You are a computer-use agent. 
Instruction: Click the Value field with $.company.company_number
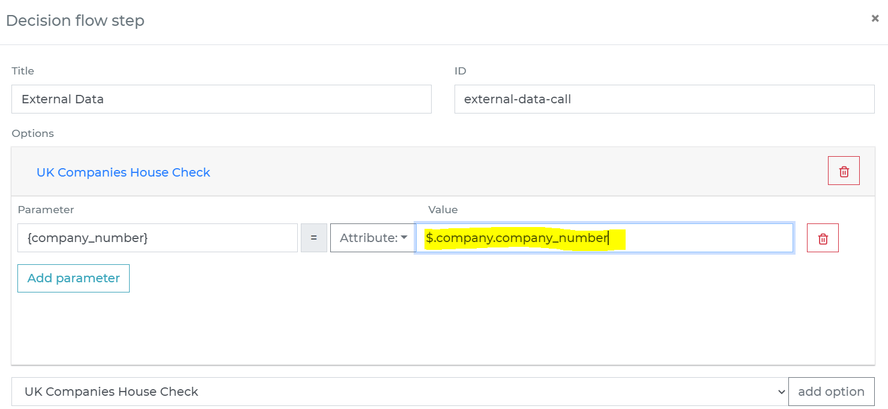(605, 238)
